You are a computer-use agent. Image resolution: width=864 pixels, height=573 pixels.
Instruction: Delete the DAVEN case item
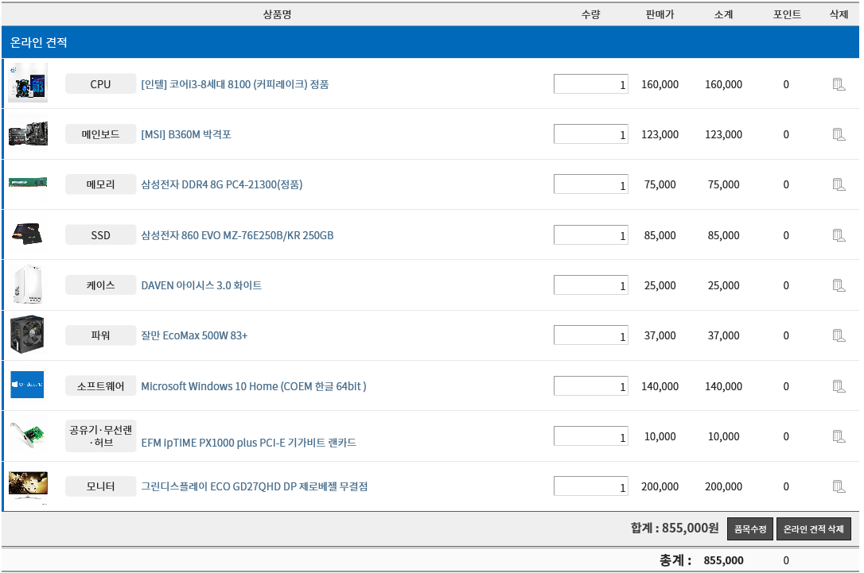[838, 285]
